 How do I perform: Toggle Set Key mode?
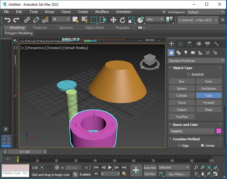150,174
